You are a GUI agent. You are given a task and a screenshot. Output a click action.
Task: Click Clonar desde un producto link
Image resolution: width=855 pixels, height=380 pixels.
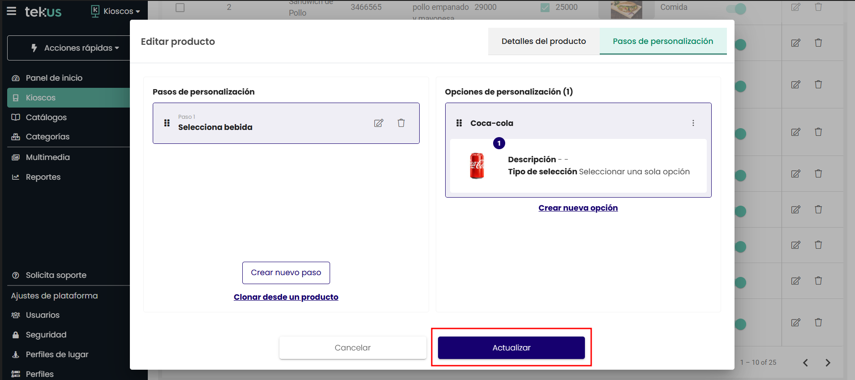pos(286,297)
